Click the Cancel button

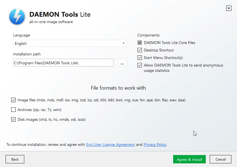[220, 159]
